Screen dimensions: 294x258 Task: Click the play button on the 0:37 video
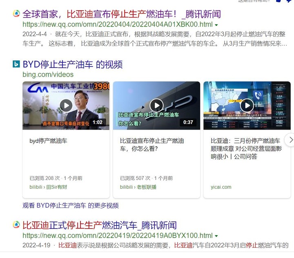pyautogui.click(x=156, y=106)
